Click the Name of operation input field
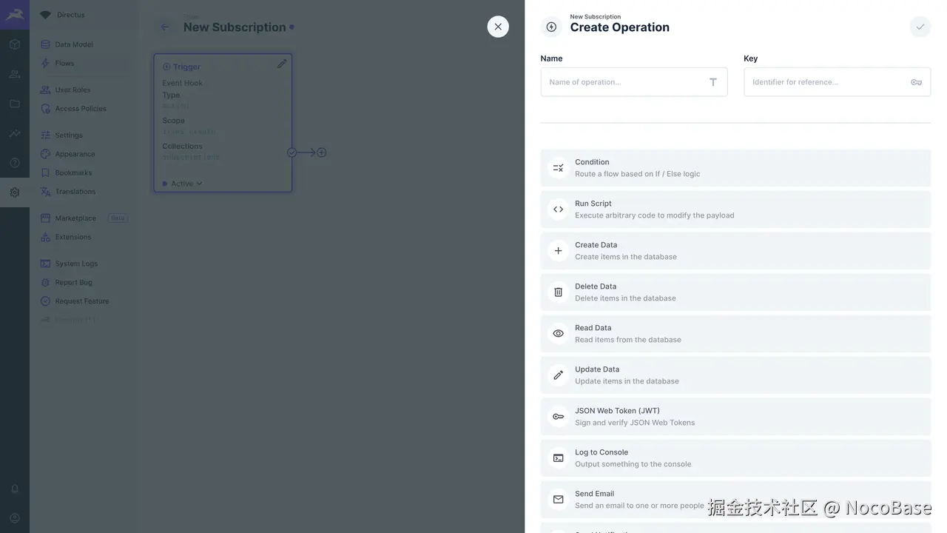 pyautogui.click(x=625, y=82)
